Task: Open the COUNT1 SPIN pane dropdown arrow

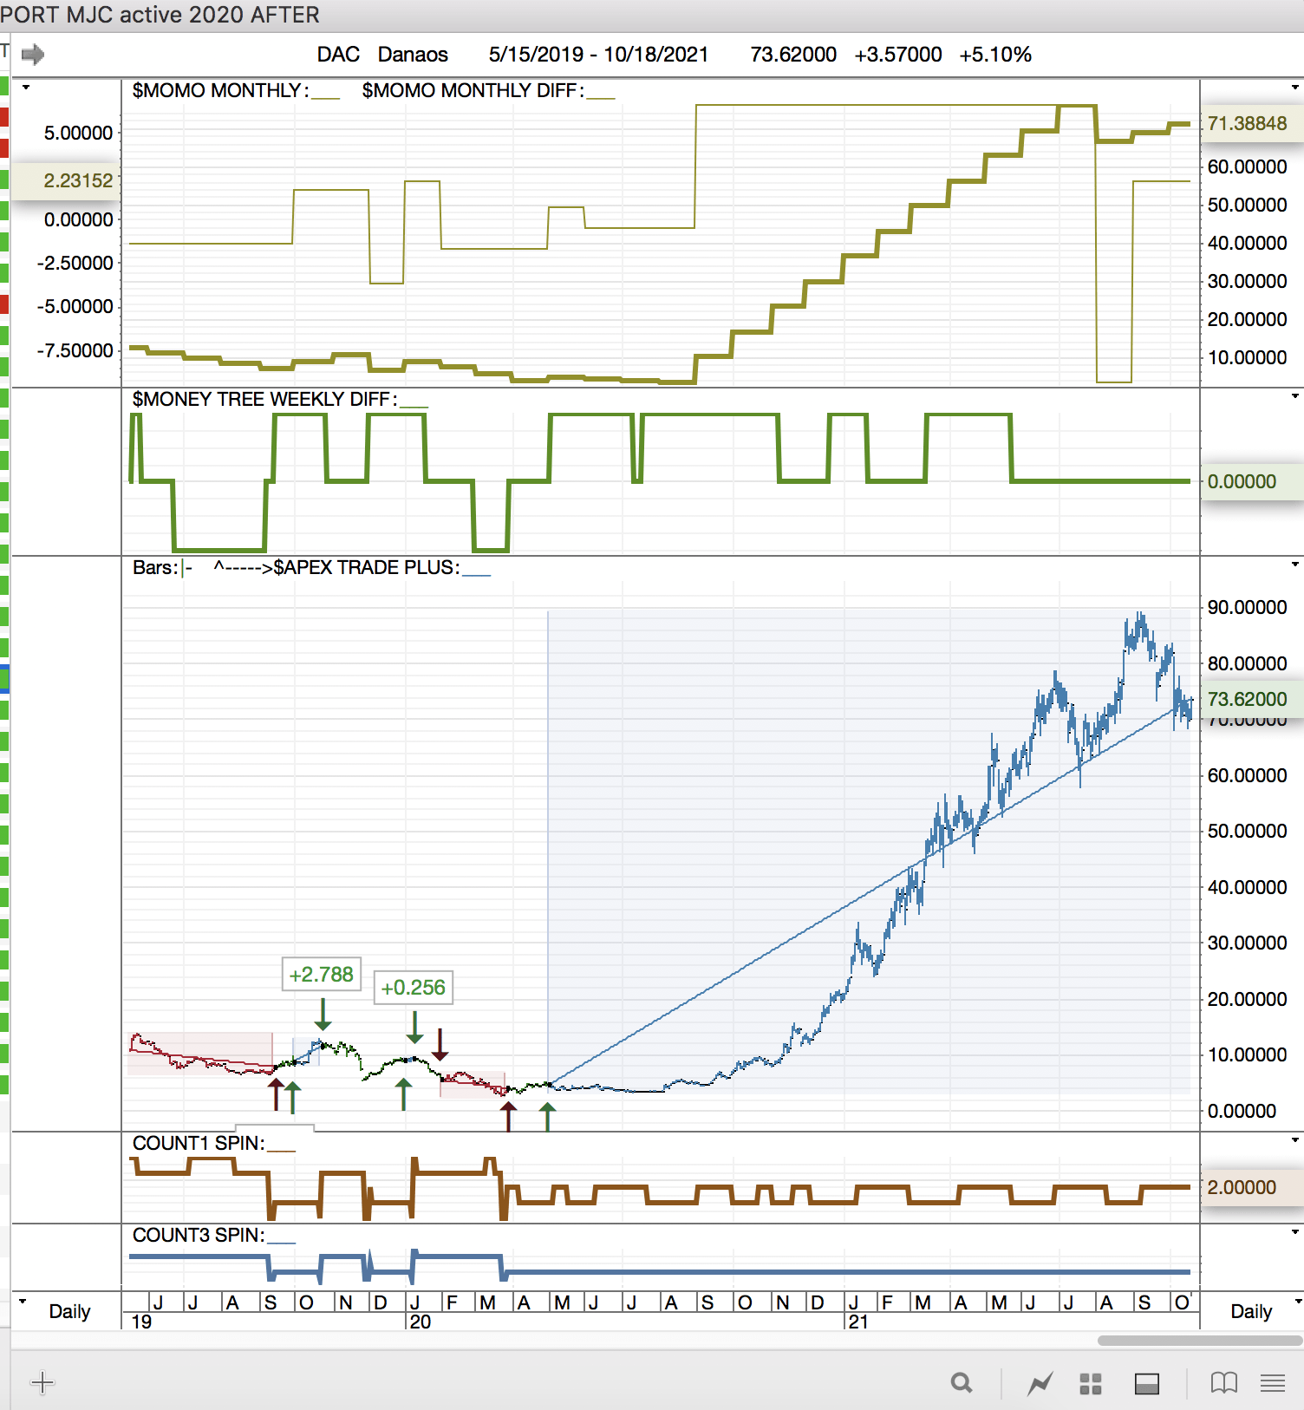Action: (x=1295, y=1140)
